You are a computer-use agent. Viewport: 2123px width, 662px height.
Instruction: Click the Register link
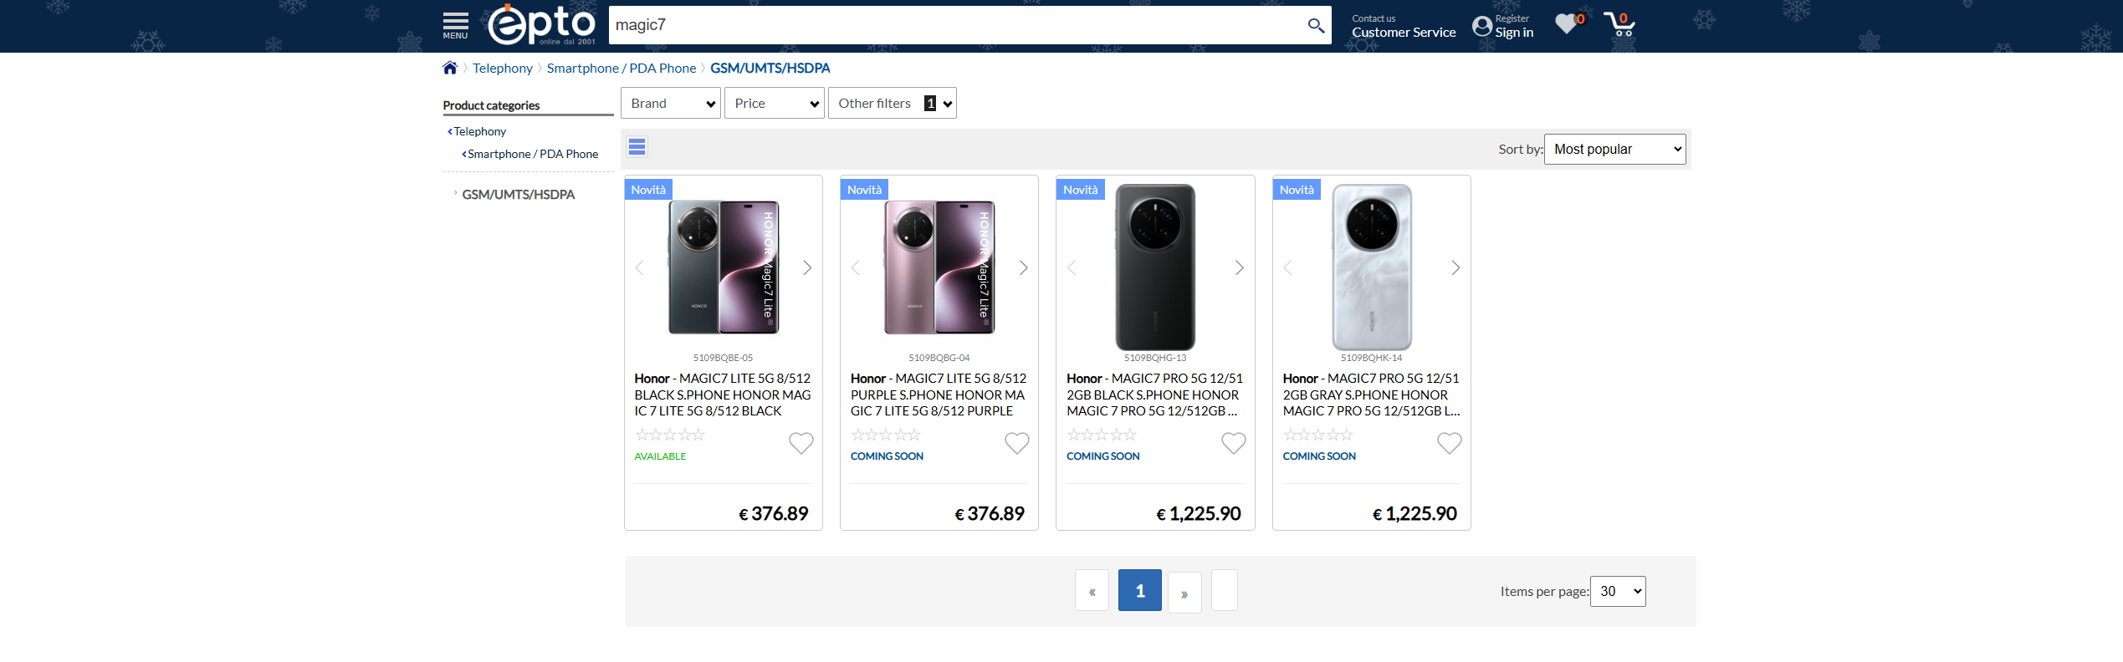(1512, 18)
